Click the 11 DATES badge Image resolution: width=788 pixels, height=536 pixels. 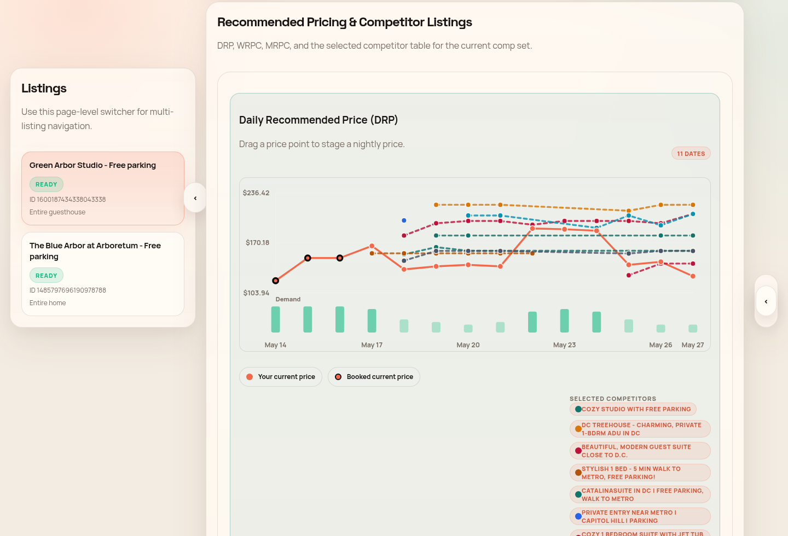(691, 154)
